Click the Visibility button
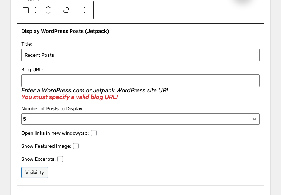 (35, 172)
